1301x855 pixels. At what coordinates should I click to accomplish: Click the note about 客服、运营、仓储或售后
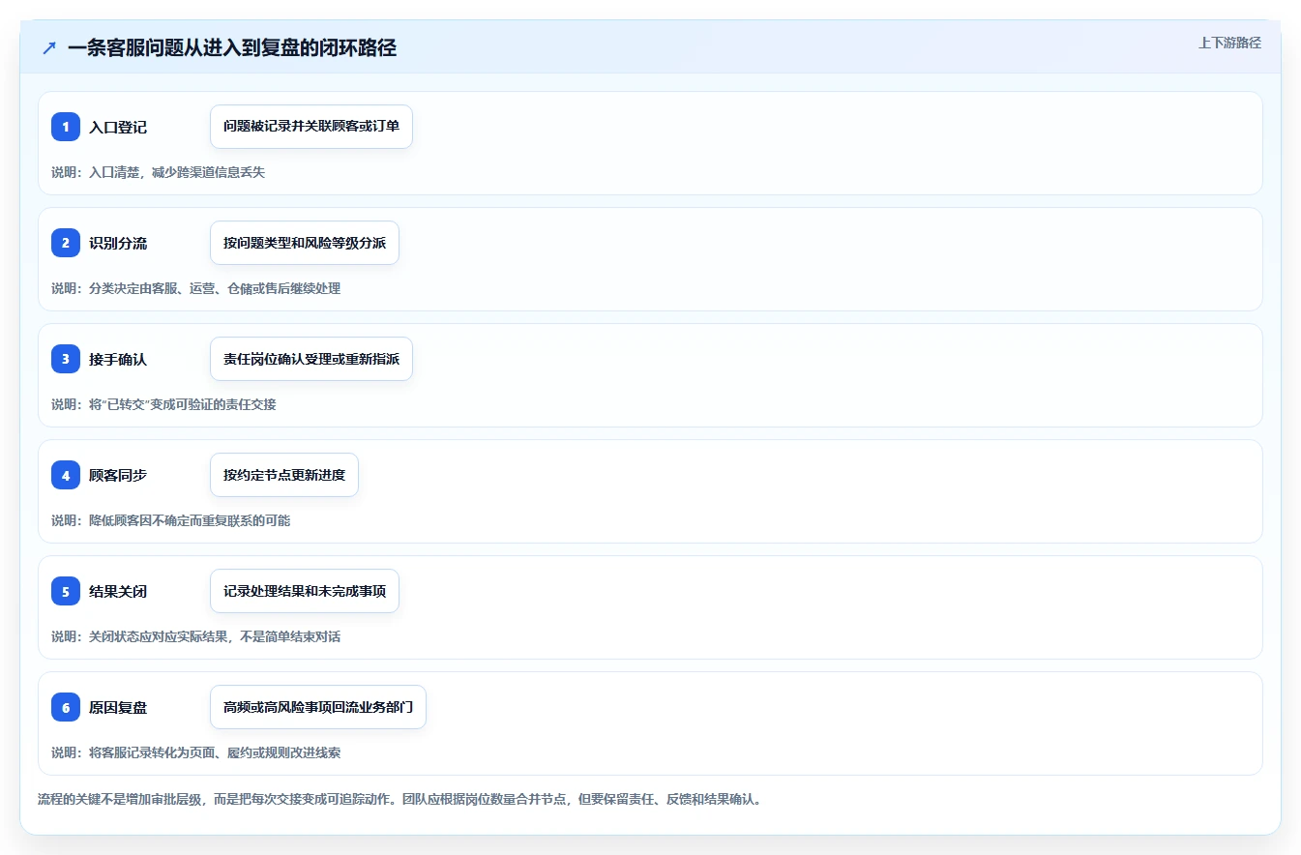(x=195, y=288)
